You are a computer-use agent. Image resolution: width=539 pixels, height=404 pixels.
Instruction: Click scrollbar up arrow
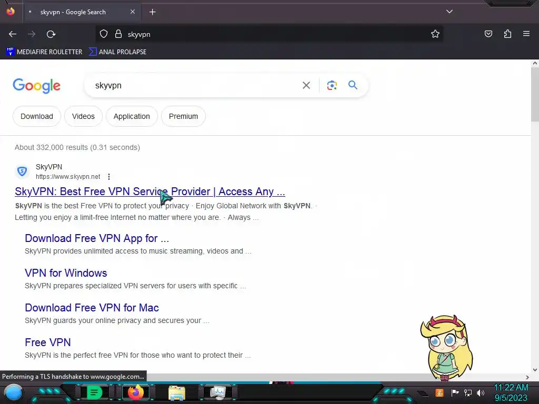535,63
